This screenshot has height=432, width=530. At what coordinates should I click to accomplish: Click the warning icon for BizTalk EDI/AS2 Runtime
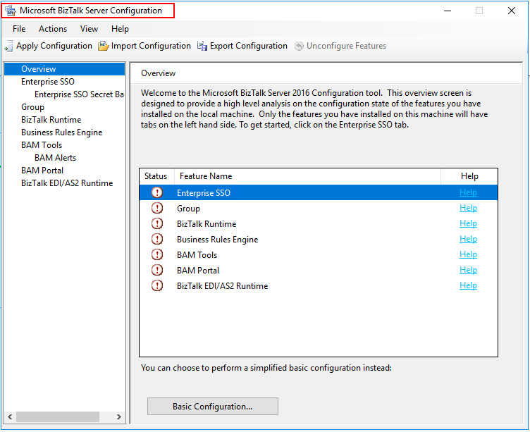click(157, 286)
